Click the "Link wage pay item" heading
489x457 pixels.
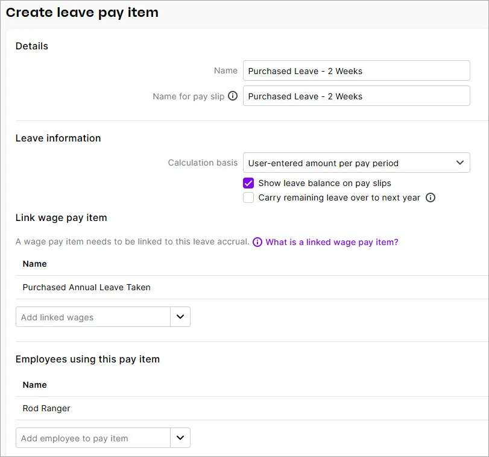[62, 216]
